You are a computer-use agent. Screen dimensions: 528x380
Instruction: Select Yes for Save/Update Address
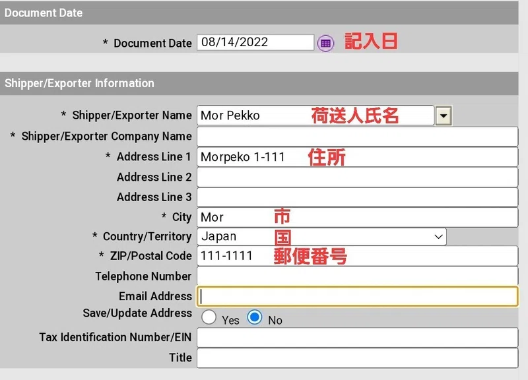pos(209,317)
